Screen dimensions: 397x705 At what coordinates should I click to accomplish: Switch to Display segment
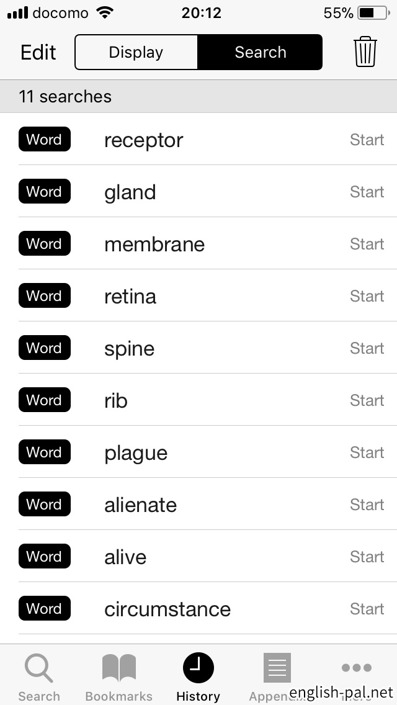[136, 52]
